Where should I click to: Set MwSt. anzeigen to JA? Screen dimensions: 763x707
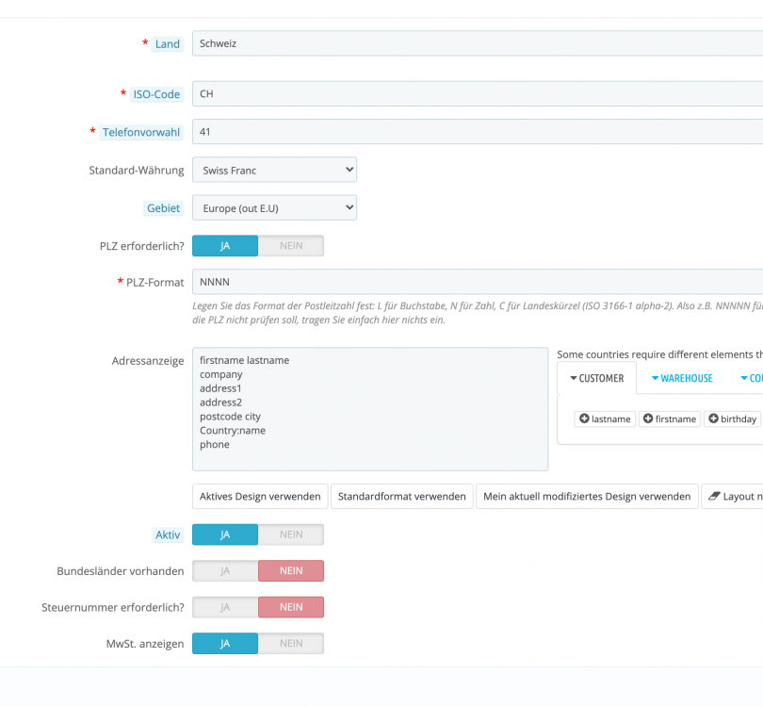pos(225,643)
